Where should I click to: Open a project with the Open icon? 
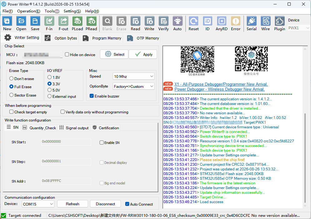point(21,23)
